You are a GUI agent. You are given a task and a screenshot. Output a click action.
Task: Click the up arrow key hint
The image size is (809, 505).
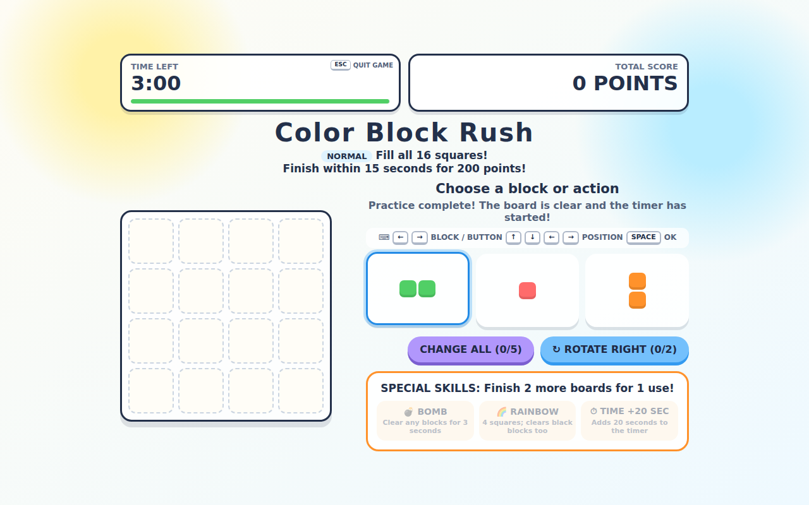514,237
